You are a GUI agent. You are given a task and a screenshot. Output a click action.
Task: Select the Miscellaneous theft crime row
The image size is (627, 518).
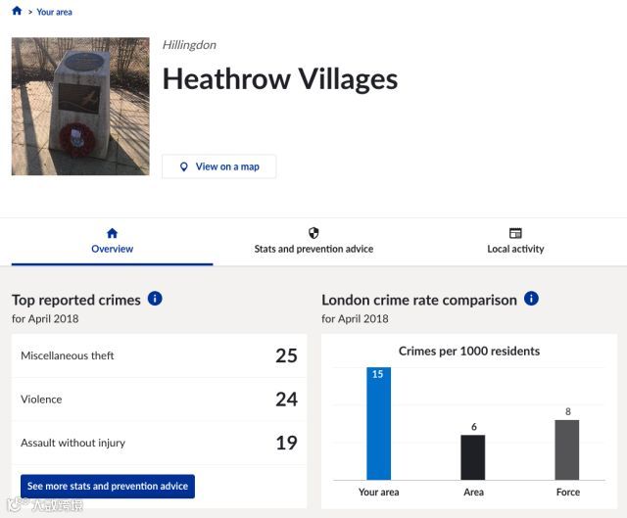coord(159,355)
